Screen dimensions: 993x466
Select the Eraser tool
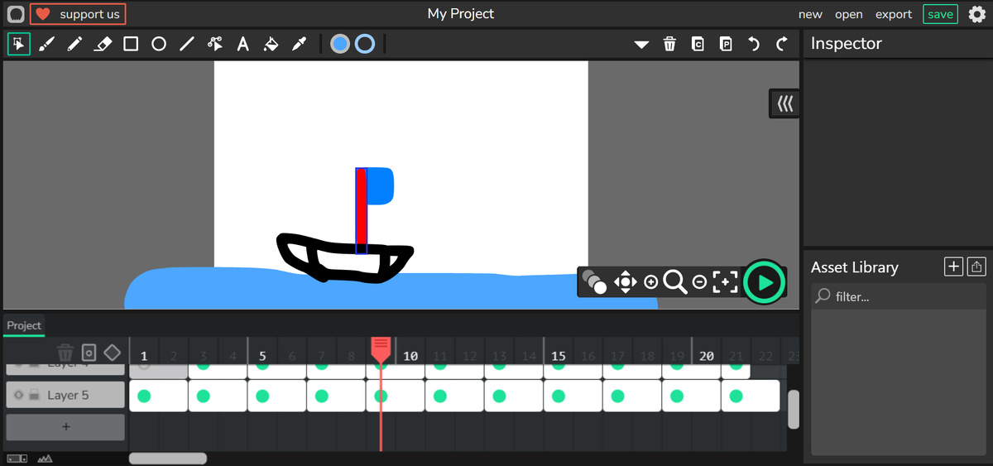tap(103, 44)
